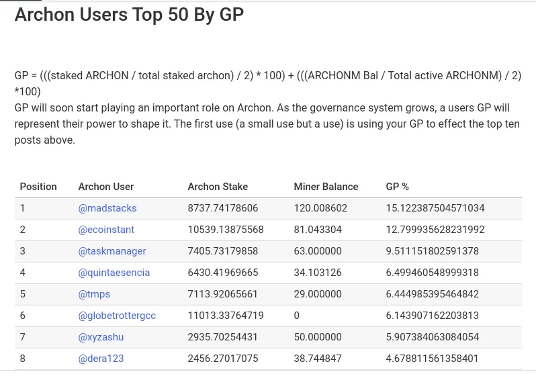Open the @xyzashu user link
536x374 pixels.
pos(101,337)
